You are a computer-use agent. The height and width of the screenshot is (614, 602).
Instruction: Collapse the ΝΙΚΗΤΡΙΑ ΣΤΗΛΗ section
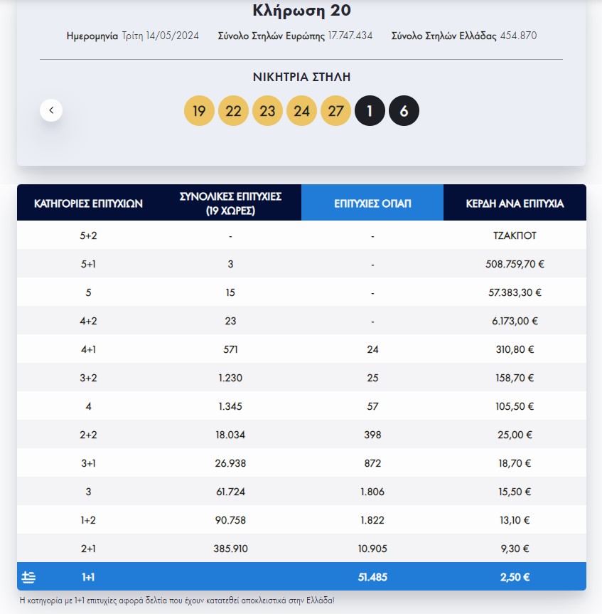pos(302,78)
